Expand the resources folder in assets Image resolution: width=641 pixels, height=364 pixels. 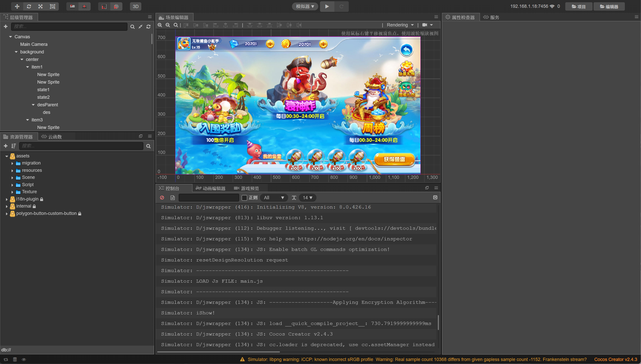pos(12,171)
